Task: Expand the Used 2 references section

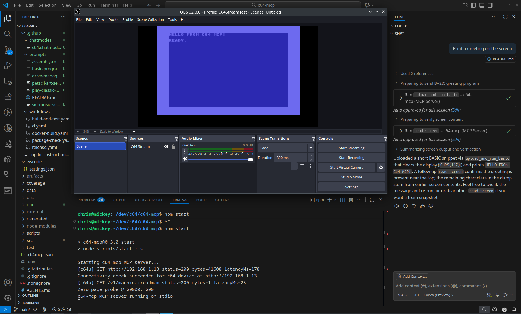Action: point(417,73)
